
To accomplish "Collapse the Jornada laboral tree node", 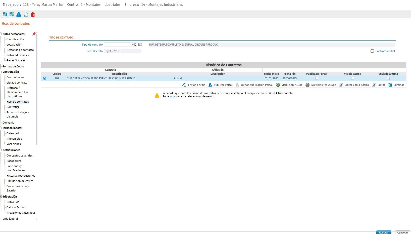I will [1, 128].
